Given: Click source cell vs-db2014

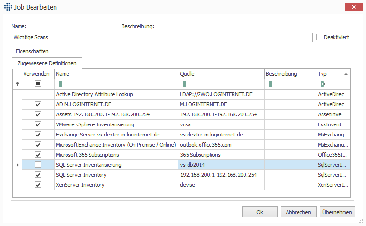Looking at the screenshot, I should click(x=221, y=165).
